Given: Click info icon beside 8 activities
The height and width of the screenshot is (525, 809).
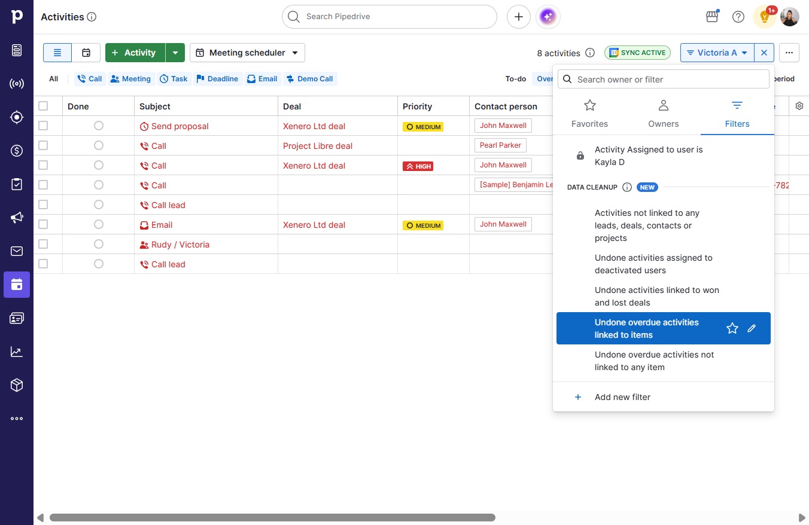Looking at the screenshot, I should coord(590,53).
